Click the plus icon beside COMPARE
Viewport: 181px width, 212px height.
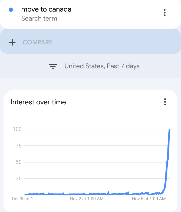tap(12, 42)
